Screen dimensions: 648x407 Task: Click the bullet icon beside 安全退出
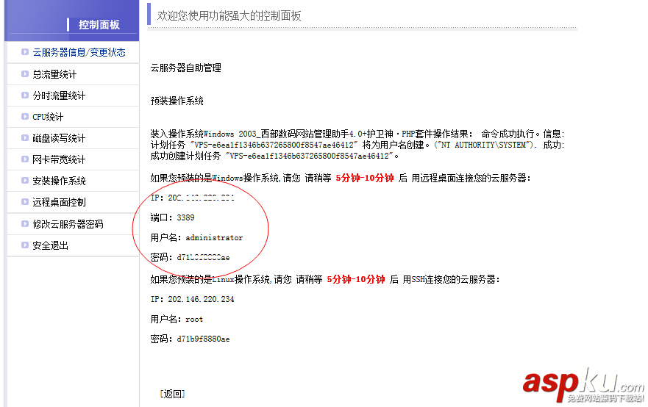pos(25,245)
